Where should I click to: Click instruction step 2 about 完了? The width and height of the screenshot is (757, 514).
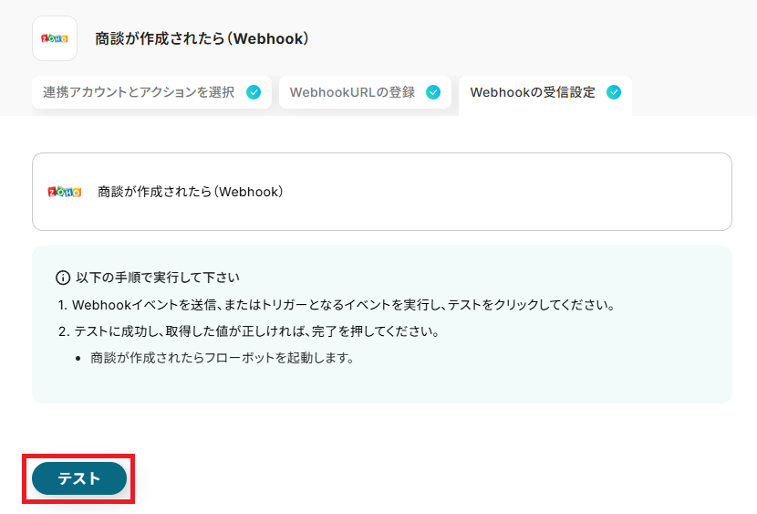(249, 332)
